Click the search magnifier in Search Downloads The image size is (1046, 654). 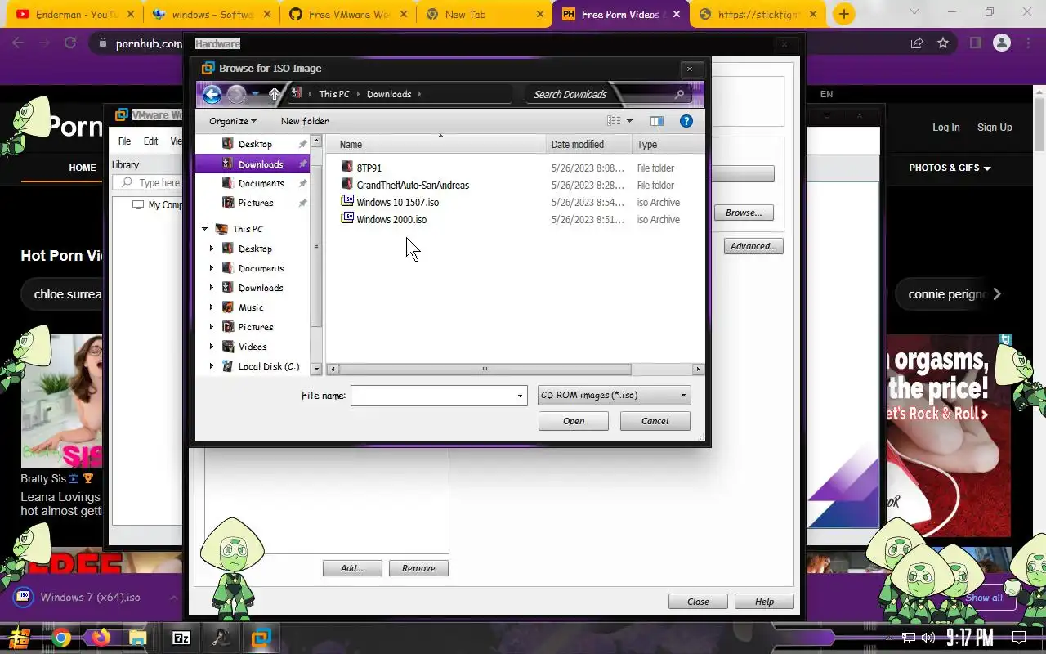[679, 94]
